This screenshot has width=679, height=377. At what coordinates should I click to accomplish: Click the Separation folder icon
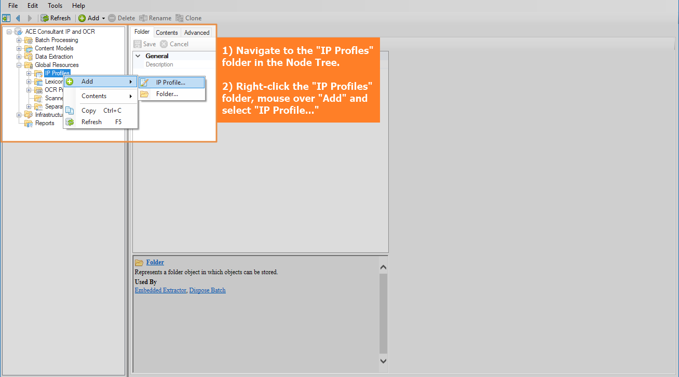pos(38,106)
